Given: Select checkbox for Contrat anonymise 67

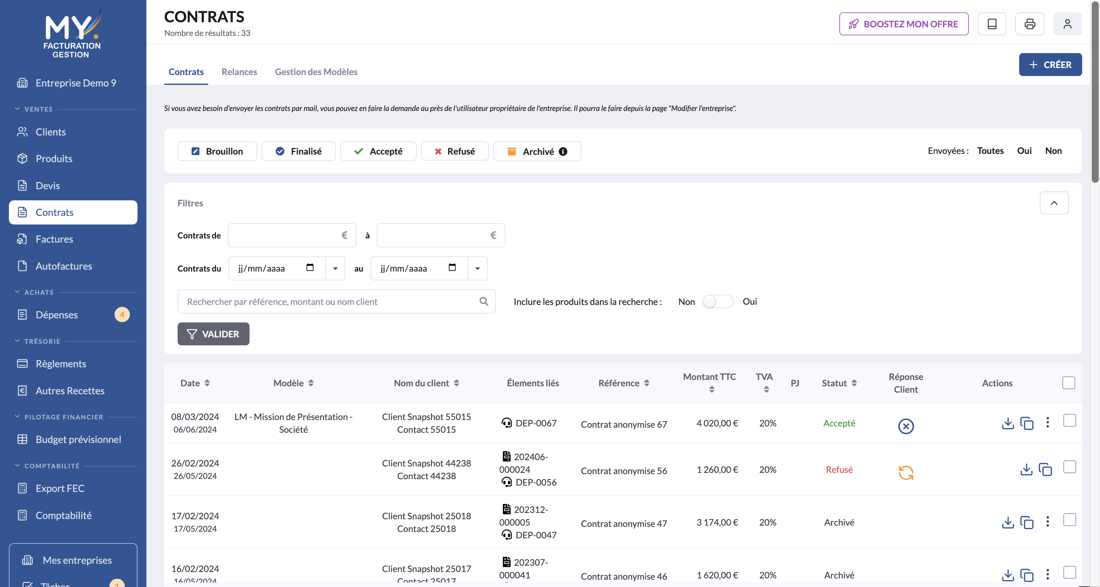Looking at the screenshot, I should click(1069, 420).
